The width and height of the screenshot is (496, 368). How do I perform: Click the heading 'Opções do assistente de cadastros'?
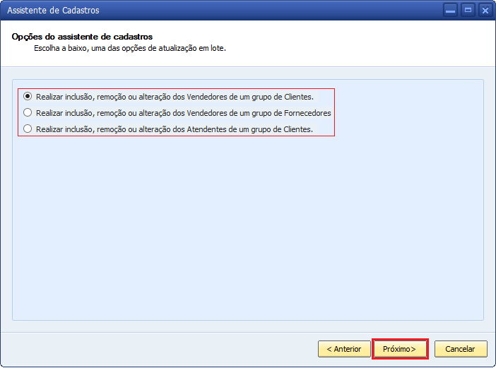coord(82,37)
